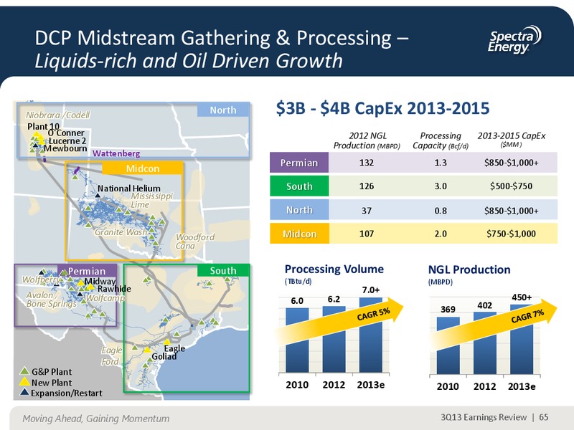Screen dimensions: 574x430
Task: Click the Midcon processing capacity 2.0
Action: pyautogui.click(x=441, y=234)
